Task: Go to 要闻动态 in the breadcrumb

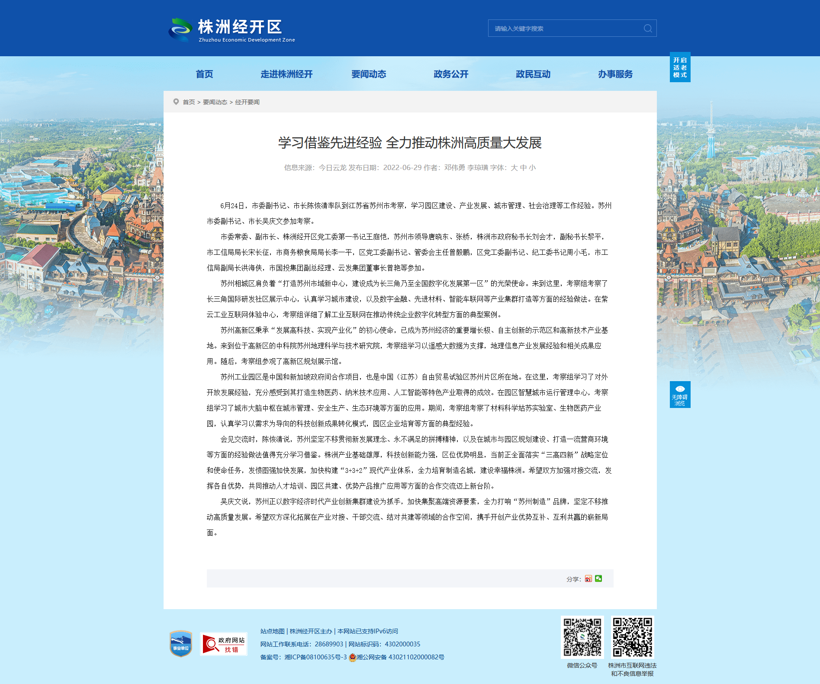Action: click(215, 102)
